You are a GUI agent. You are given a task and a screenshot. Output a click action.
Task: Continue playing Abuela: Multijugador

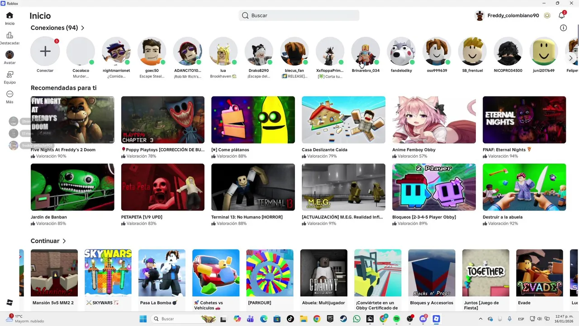click(x=324, y=280)
